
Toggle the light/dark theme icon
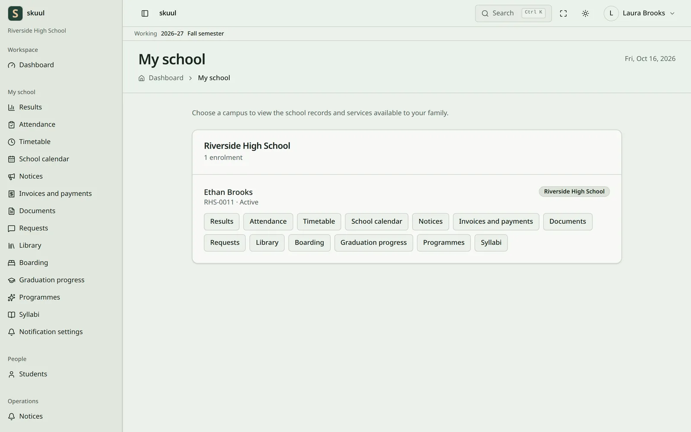(585, 13)
